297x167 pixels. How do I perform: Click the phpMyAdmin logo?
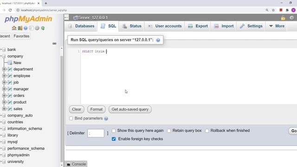point(28,19)
